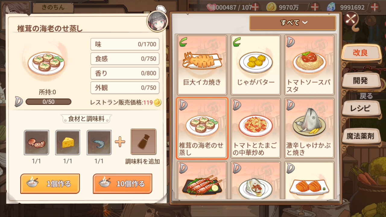Open the 魔法薬剤 tab

point(360,136)
